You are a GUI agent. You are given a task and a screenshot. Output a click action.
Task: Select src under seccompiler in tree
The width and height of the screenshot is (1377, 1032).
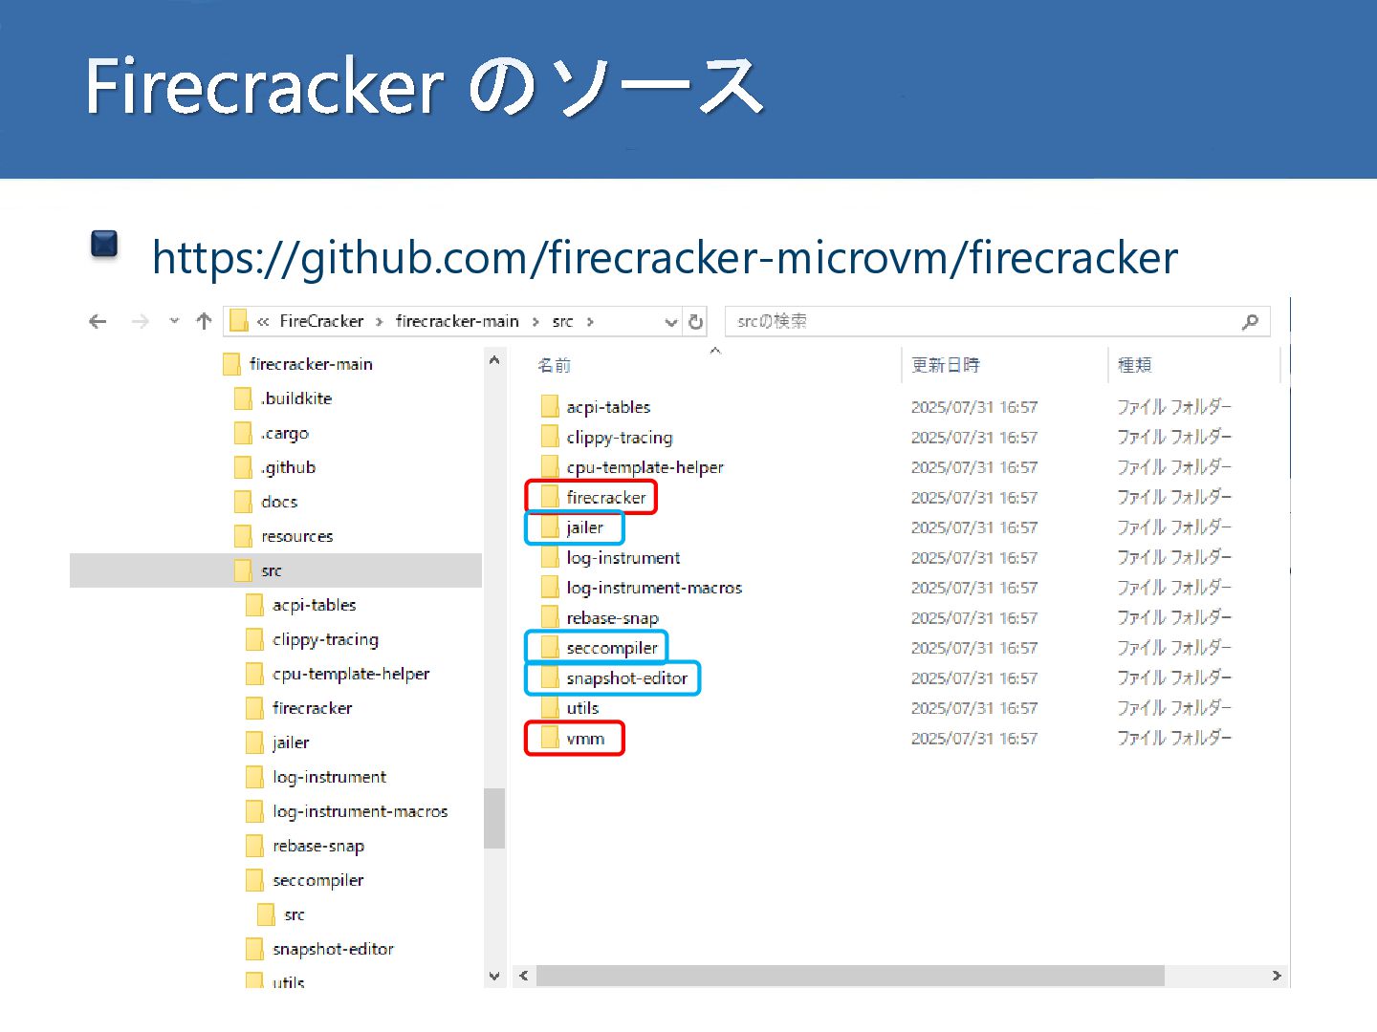295,914
